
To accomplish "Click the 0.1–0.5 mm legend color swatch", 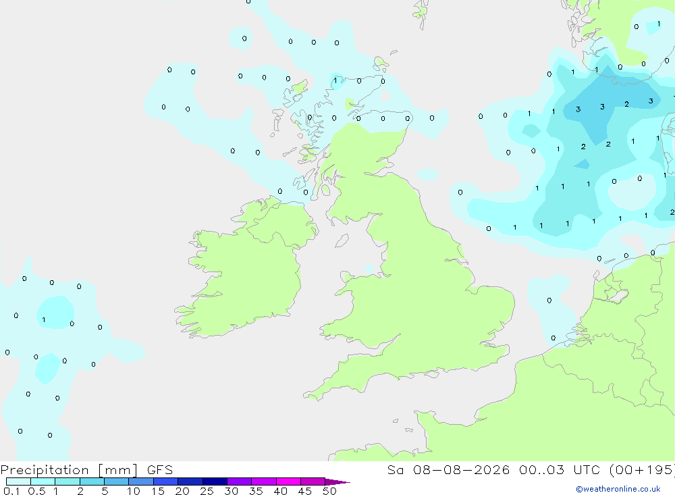I will pyautogui.click(x=18, y=481).
